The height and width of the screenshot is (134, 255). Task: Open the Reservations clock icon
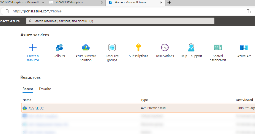[165, 47]
